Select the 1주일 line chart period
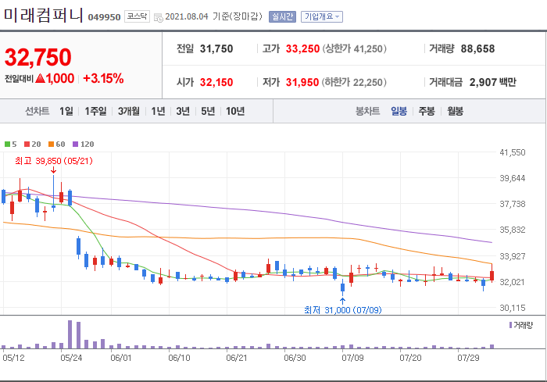This screenshot has width=547, height=382. (95, 111)
